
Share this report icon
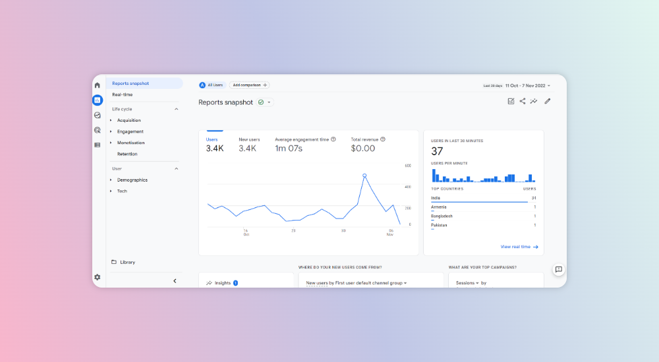click(x=523, y=101)
